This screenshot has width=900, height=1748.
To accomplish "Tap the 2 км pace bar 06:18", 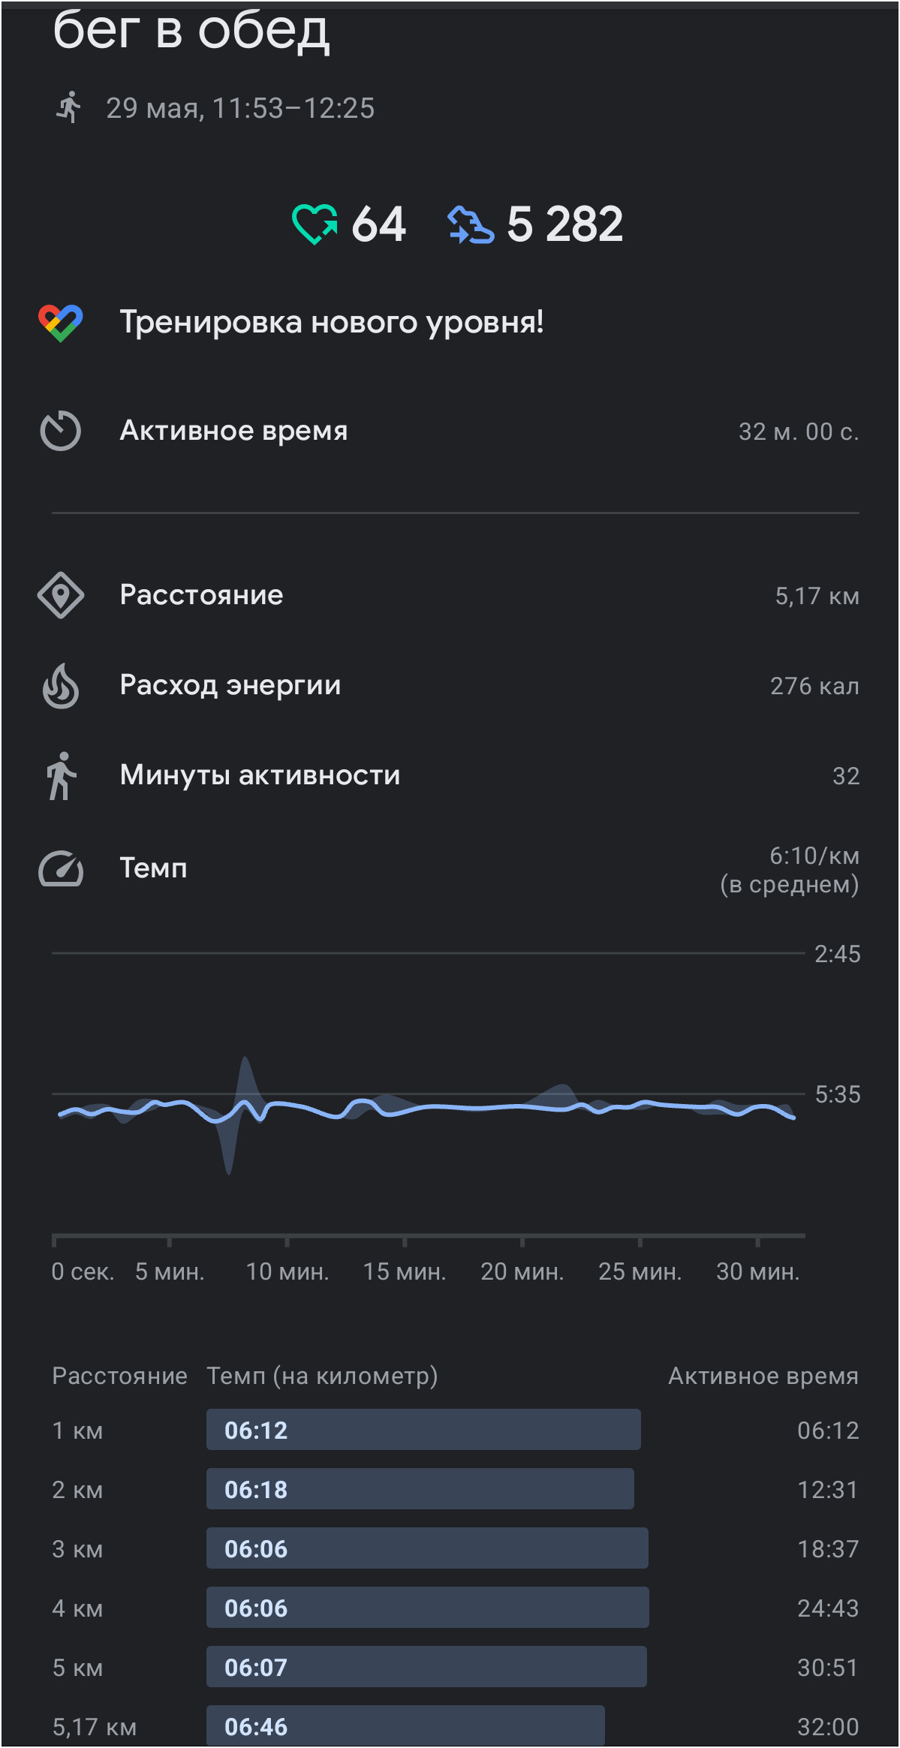I will pyautogui.click(x=420, y=1488).
